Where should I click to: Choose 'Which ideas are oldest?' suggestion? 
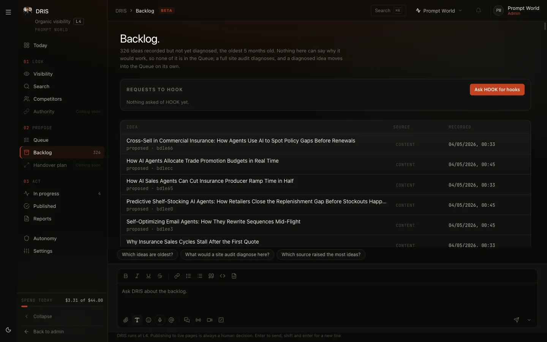147,255
